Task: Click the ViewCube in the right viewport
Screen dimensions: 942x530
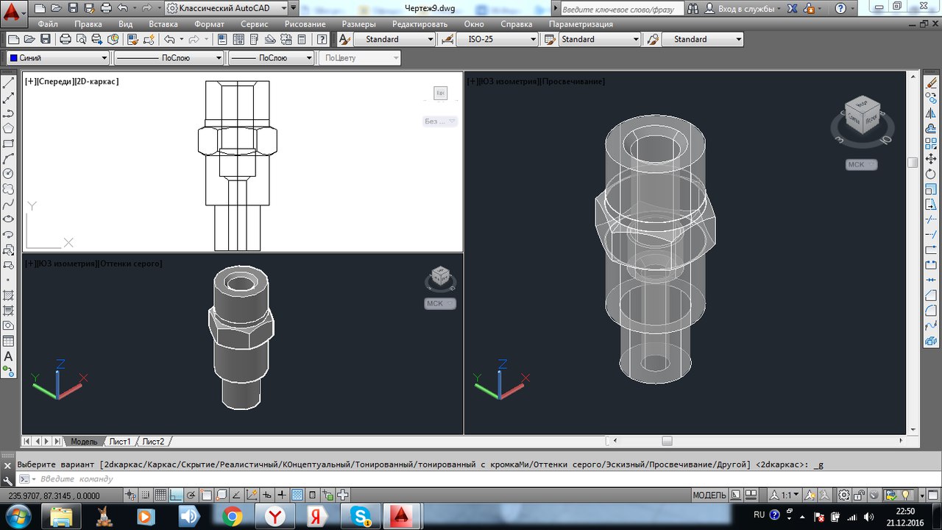Action: coord(863,116)
